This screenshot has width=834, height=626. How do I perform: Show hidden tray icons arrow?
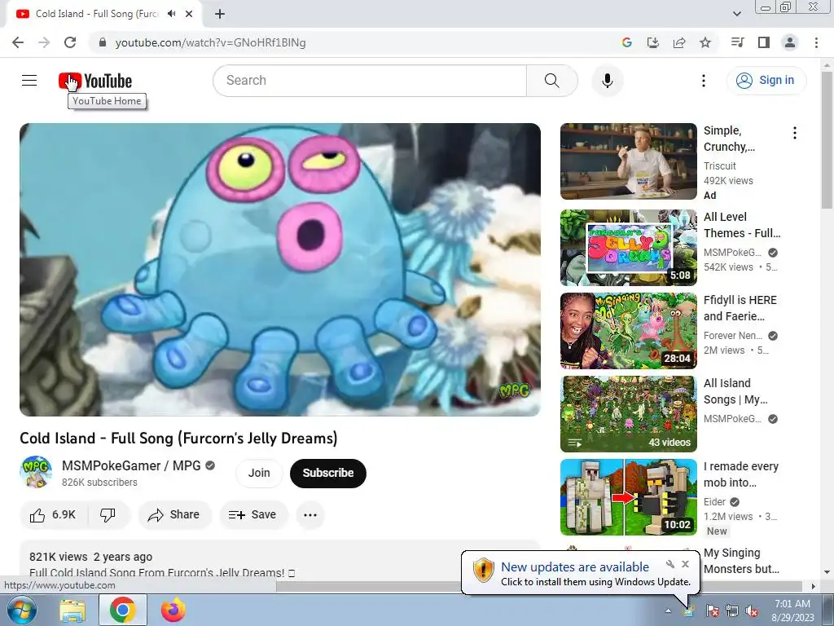668,611
